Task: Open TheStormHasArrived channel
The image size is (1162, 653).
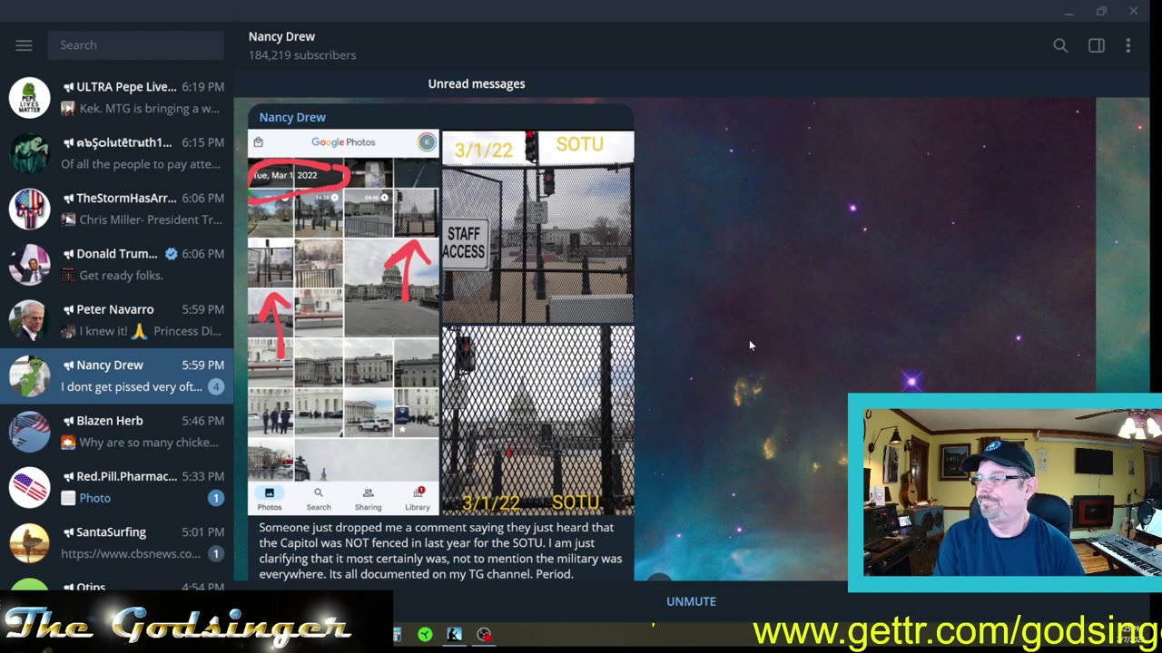Action: [x=116, y=209]
